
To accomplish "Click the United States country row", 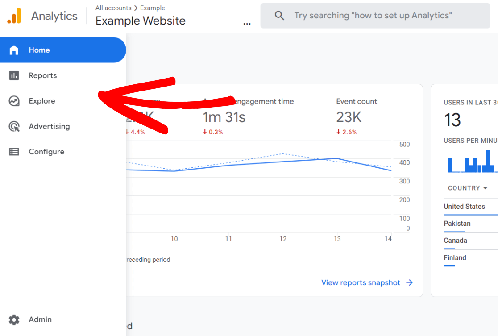I will pos(464,207).
